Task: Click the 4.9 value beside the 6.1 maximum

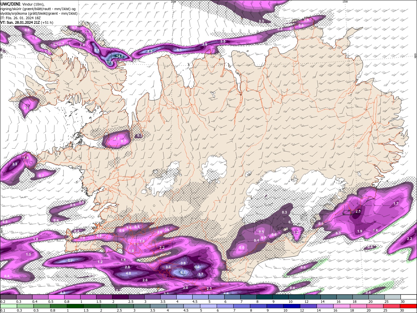Action: pos(196,267)
